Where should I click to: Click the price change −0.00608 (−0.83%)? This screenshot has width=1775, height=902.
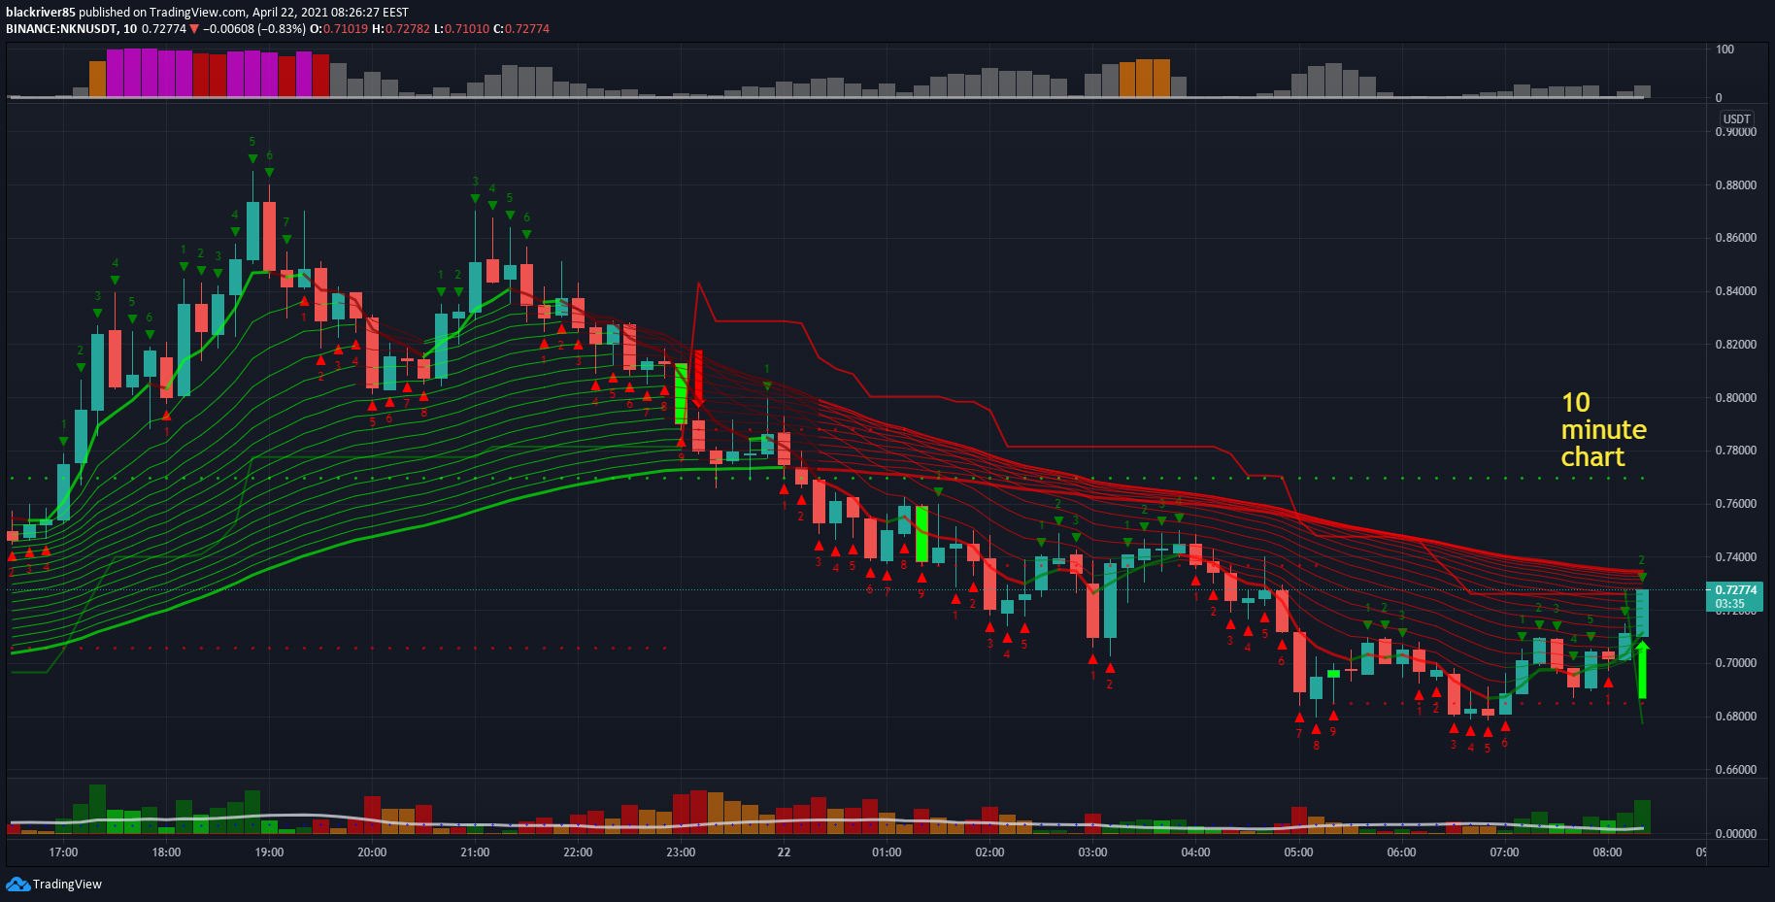click(x=254, y=29)
